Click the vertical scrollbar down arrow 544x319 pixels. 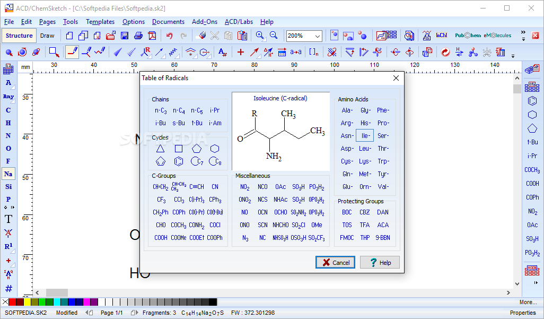pos(517,283)
